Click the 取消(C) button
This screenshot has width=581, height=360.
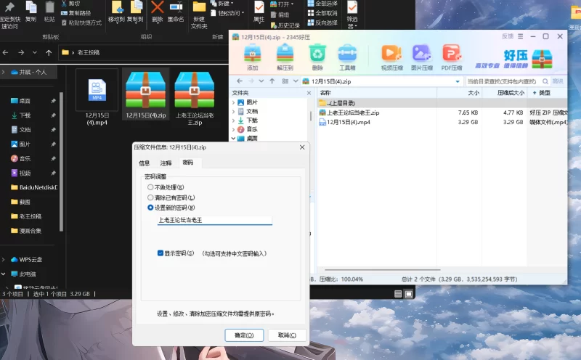click(287, 335)
